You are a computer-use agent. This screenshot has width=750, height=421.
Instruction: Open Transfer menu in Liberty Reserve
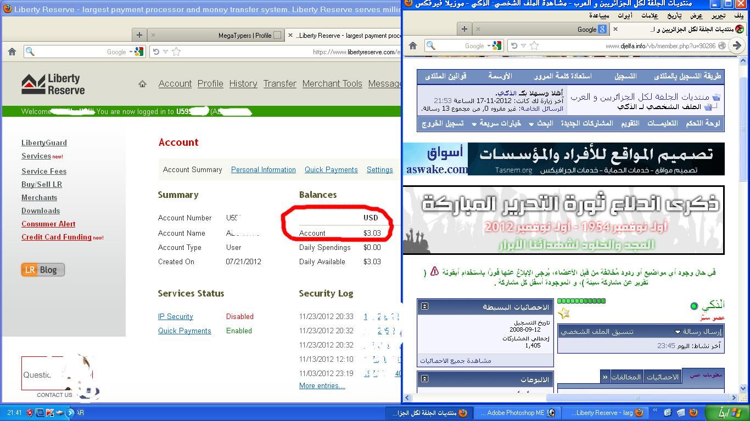point(279,83)
